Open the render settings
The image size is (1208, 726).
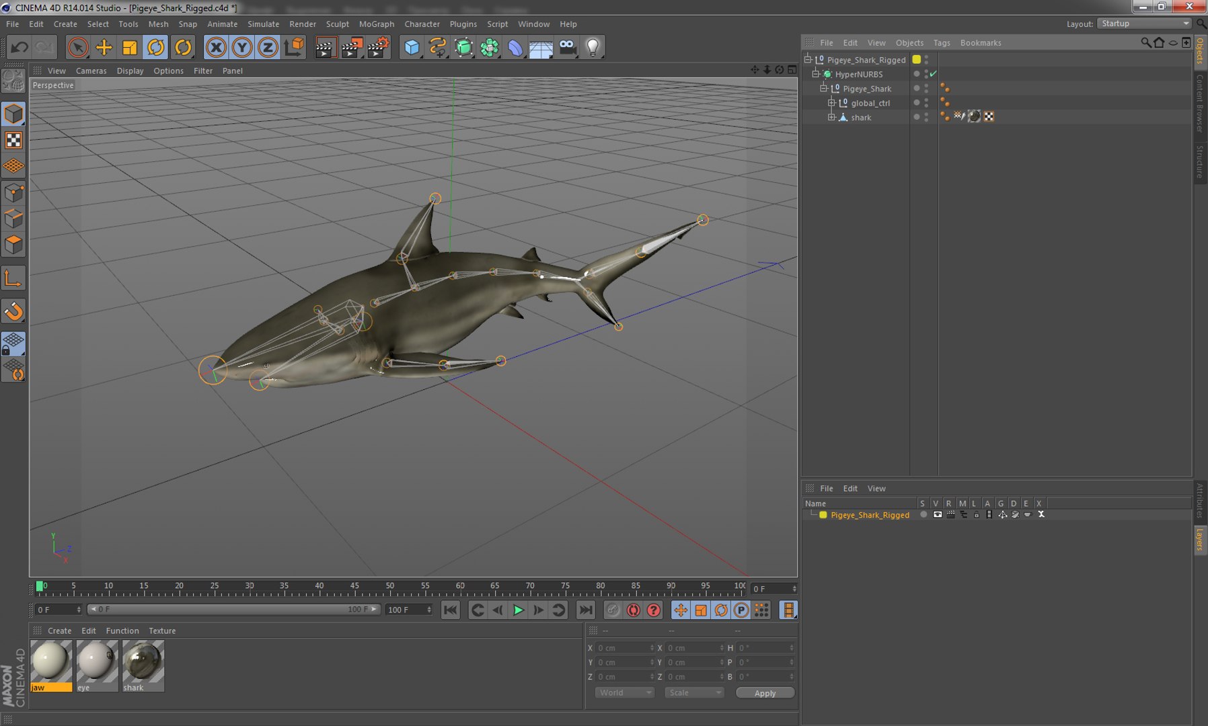coord(378,47)
